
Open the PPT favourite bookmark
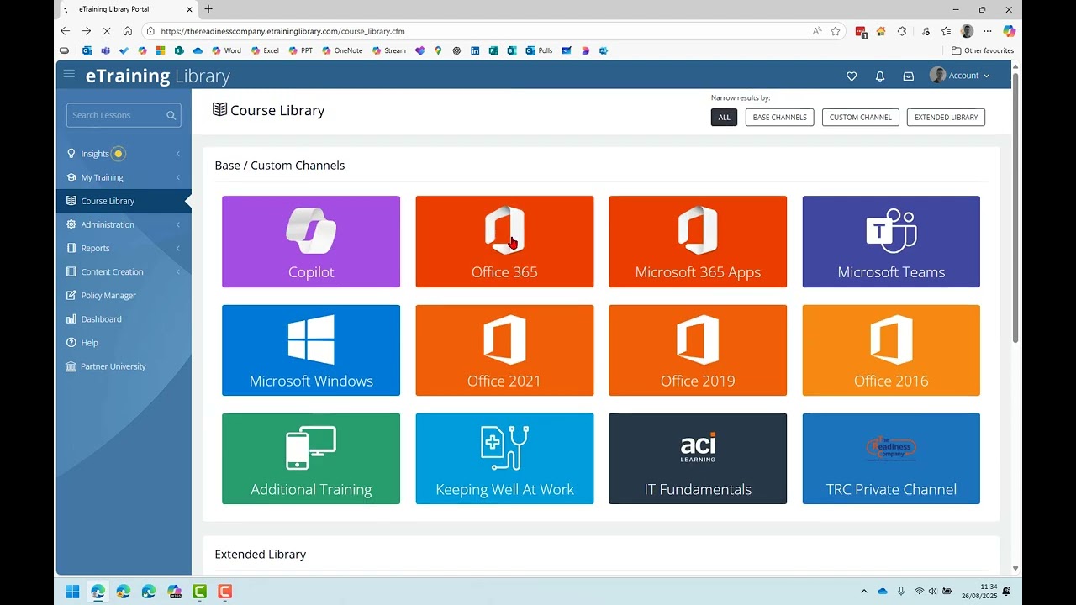(300, 50)
